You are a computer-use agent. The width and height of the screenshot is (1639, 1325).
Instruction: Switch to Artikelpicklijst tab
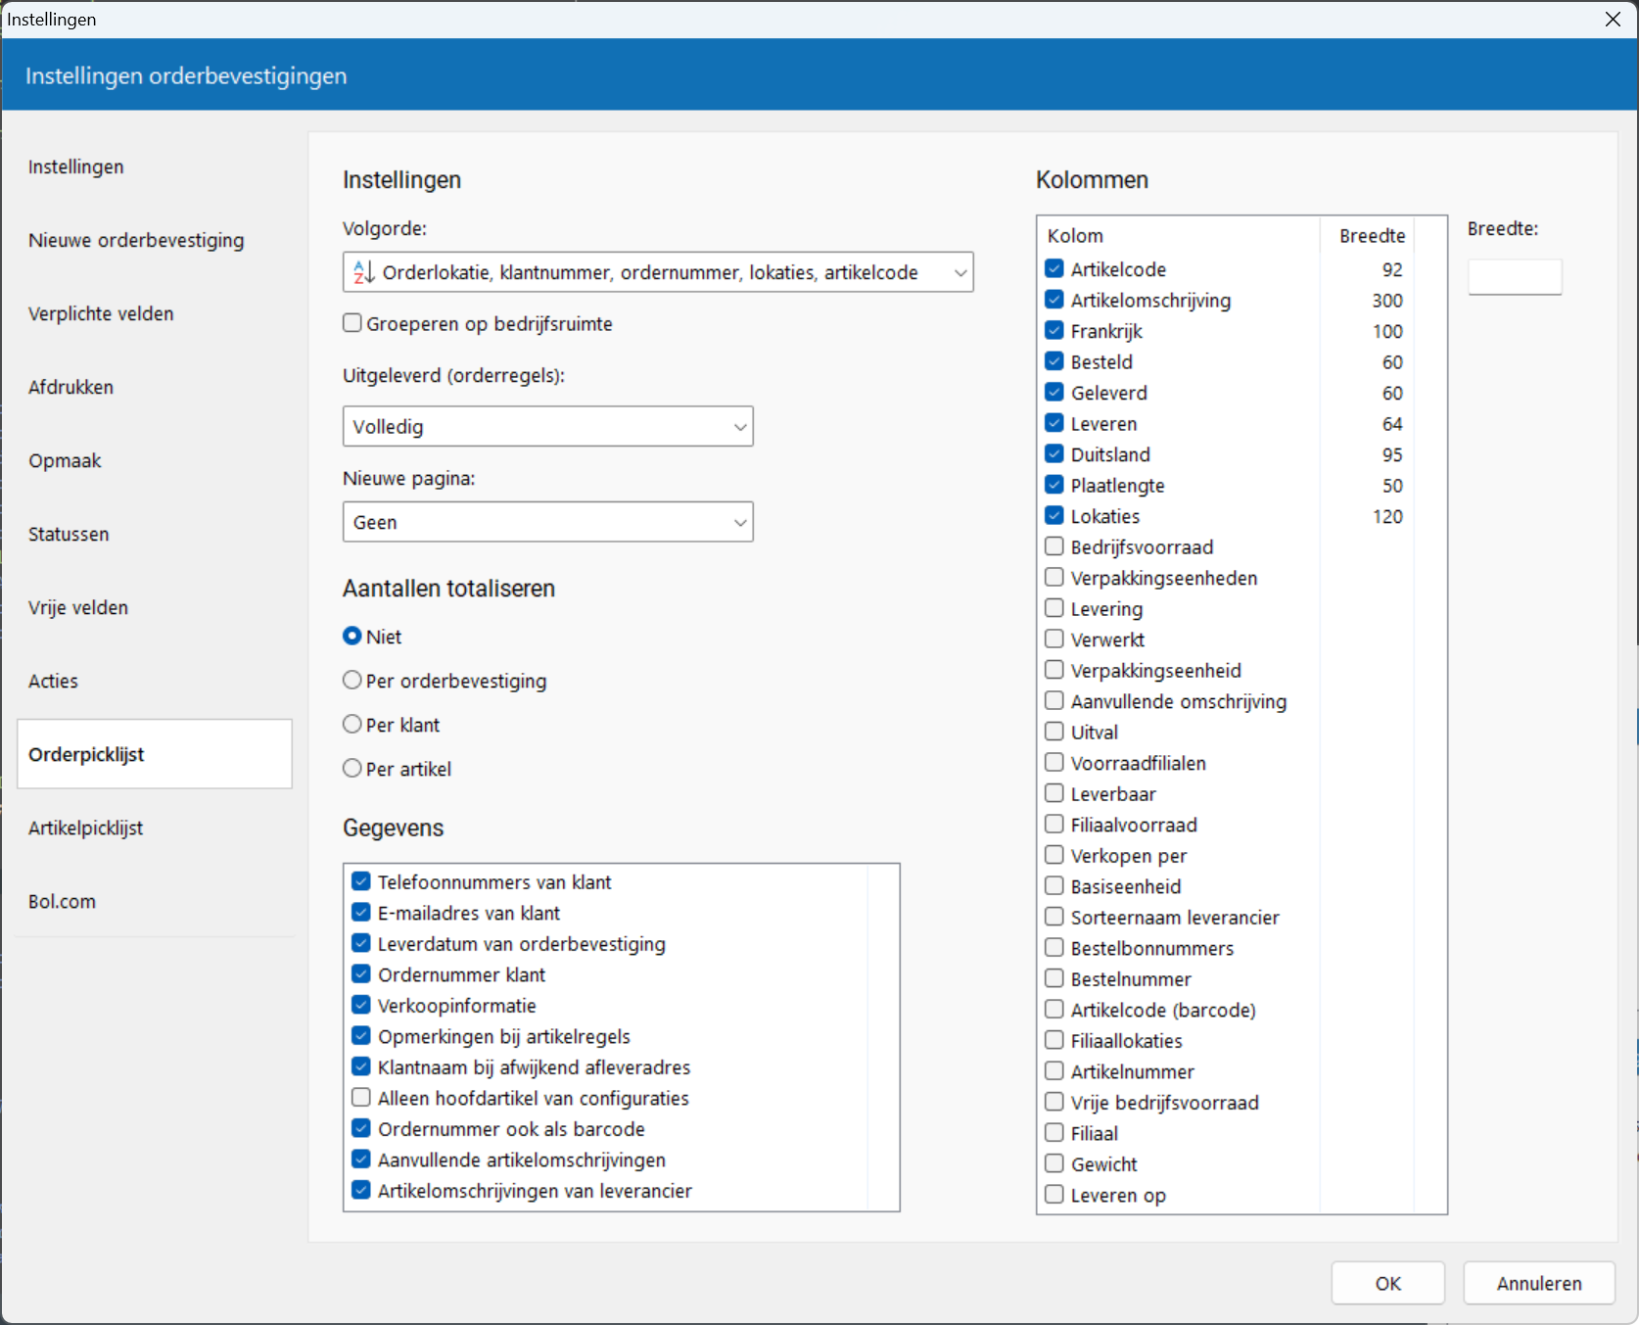(155, 828)
